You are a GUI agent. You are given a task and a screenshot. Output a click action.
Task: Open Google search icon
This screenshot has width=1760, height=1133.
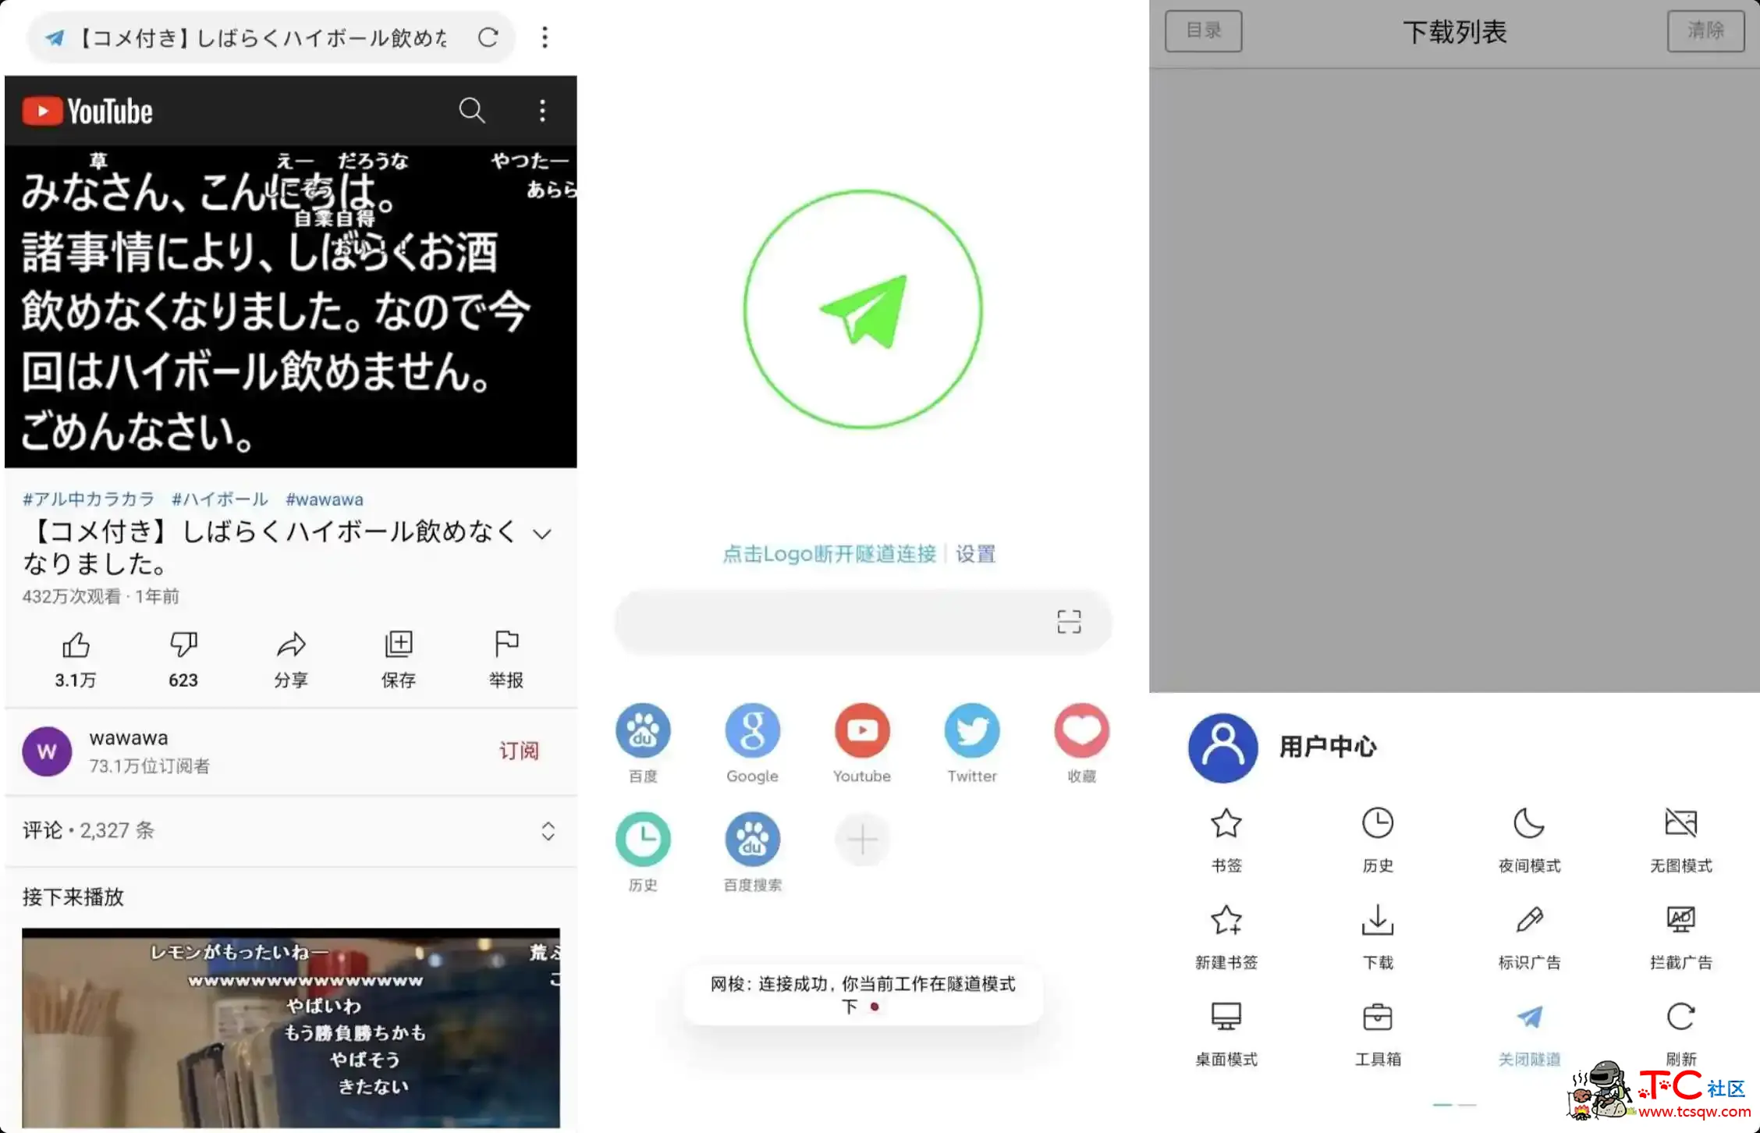(x=750, y=743)
